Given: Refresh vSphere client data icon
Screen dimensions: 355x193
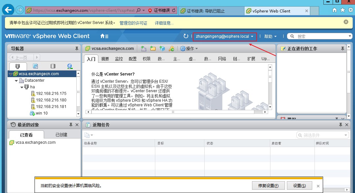Looking at the screenshot, I should (186, 36).
